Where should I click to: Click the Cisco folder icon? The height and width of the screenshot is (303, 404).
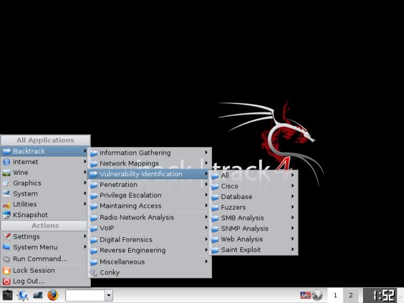215,186
